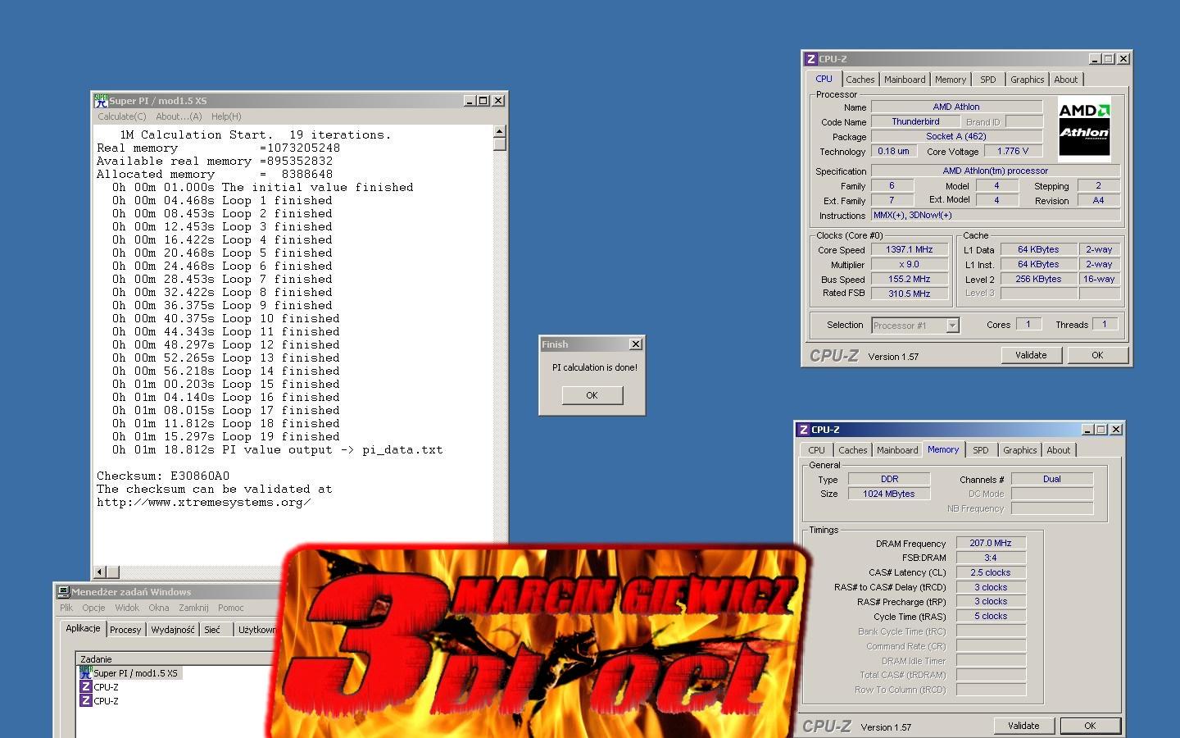Open Caches tab in lower CPU-Z window
Screen dimensions: 1180x738
pos(852,450)
